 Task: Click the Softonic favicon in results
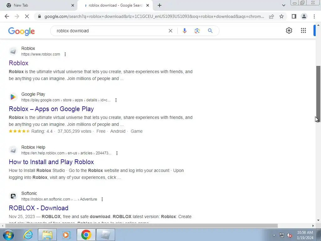(x=13, y=196)
